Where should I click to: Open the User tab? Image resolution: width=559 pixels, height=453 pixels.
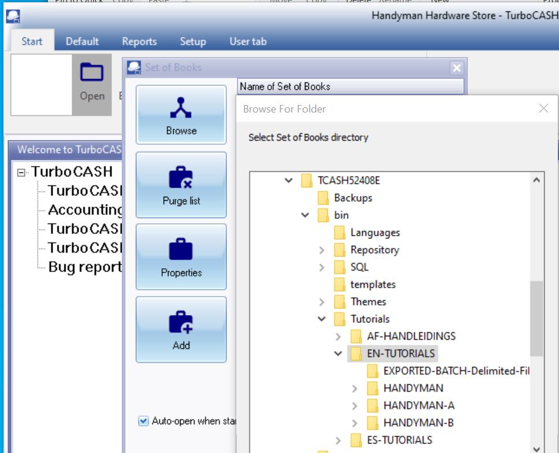tap(248, 42)
